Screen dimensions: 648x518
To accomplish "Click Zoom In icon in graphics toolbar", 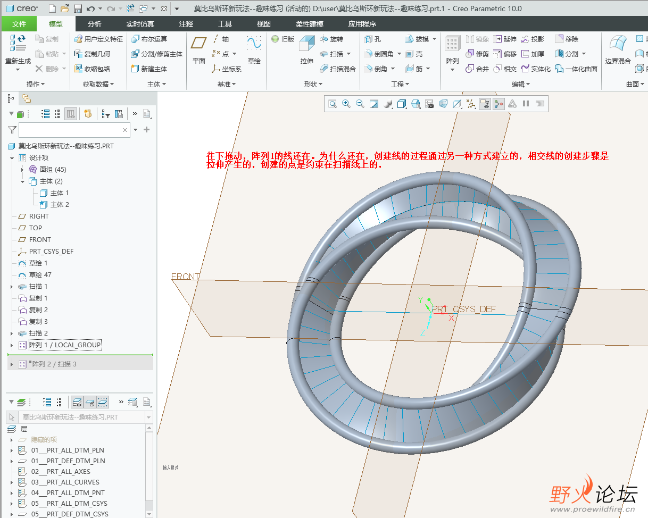I will click(x=346, y=104).
